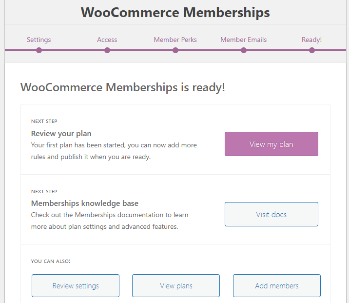
Task: Choose Add members
Action: pos(277,285)
